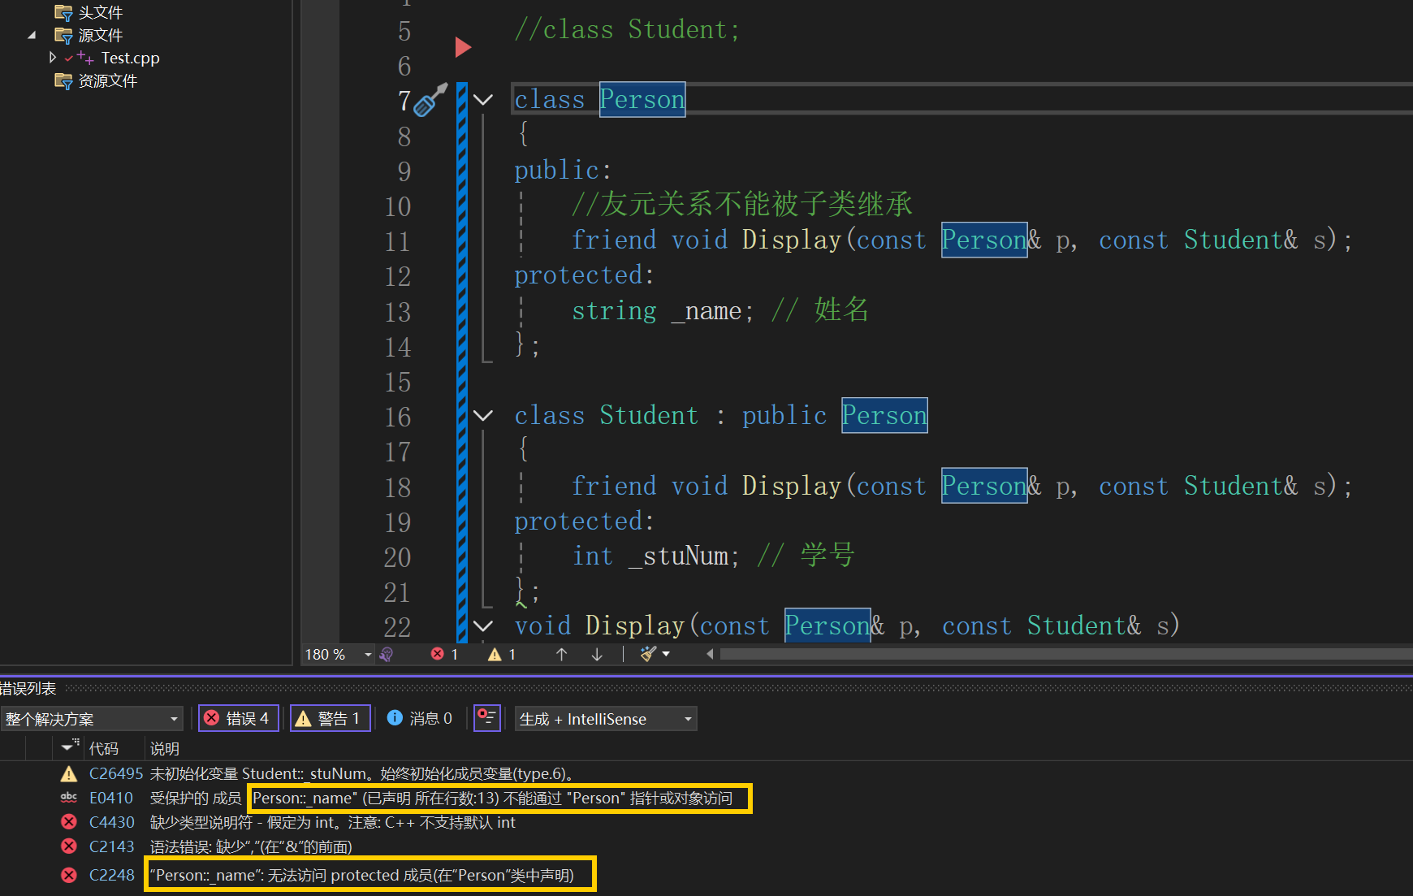Open the C2248 error code link
Image resolution: width=1413 pixels, height=896 pixels.
click(112, 875)
